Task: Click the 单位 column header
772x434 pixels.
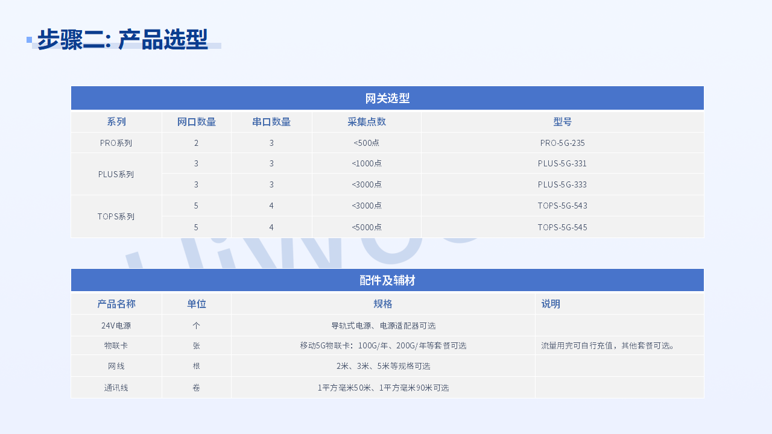Action: pos(197,304)
